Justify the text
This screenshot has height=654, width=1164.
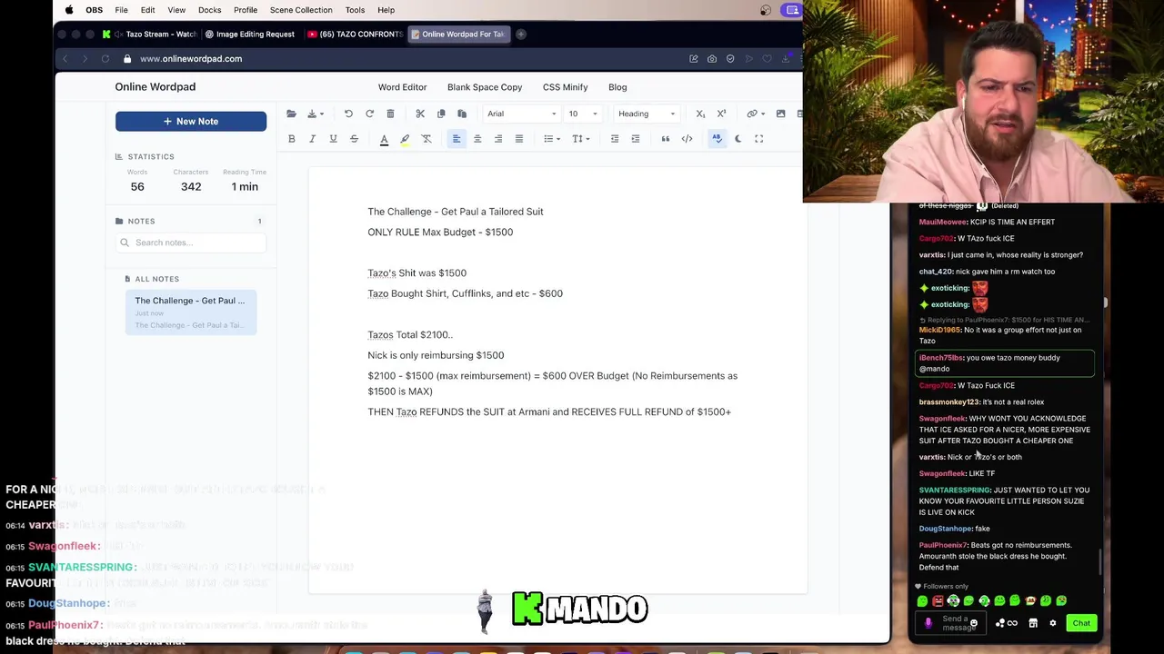pos(519,139)
